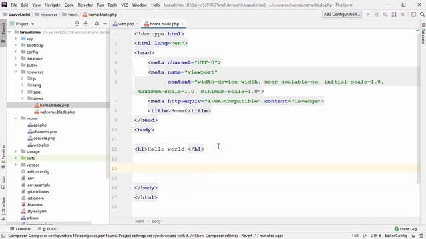This screenshot has height=239, width=426.
Task: Click the resources breadcrumb
Action: pos(46,15)
